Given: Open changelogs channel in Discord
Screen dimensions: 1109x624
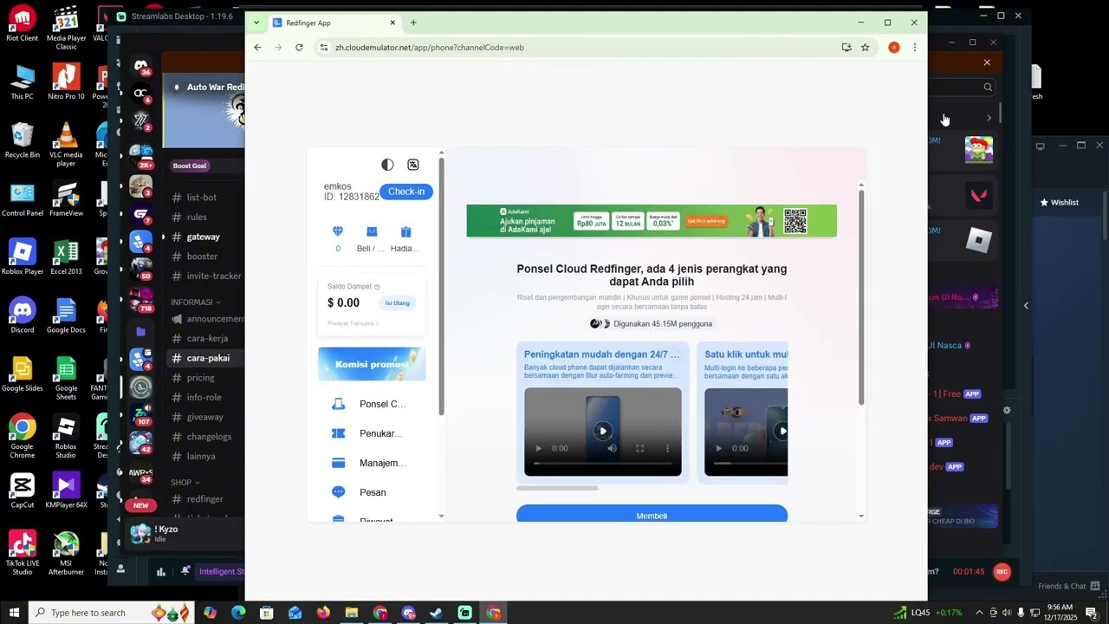Looking at the screenshot, I should tap(209, 437).
